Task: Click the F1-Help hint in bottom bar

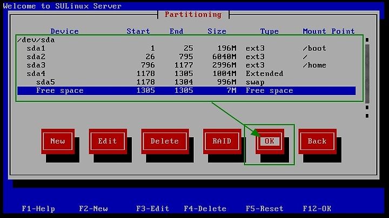Action: coord(38,209)
